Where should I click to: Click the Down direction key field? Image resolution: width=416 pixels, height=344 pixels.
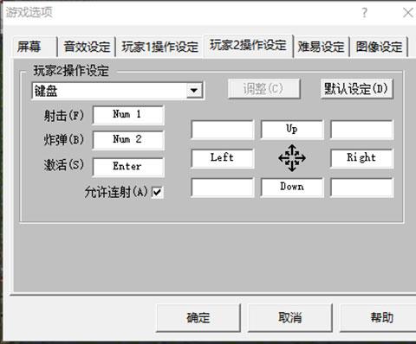click(x=292, y=187)
